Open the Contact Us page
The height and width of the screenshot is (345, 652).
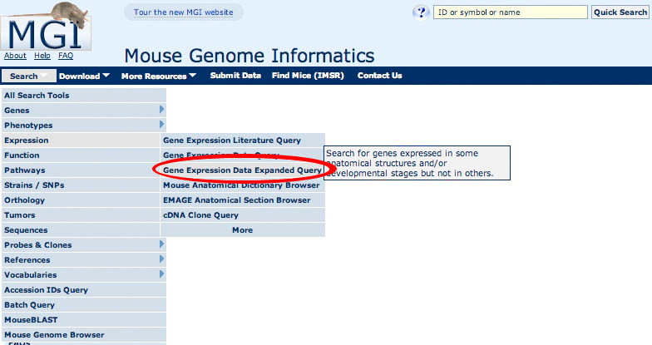coord(379,75)
